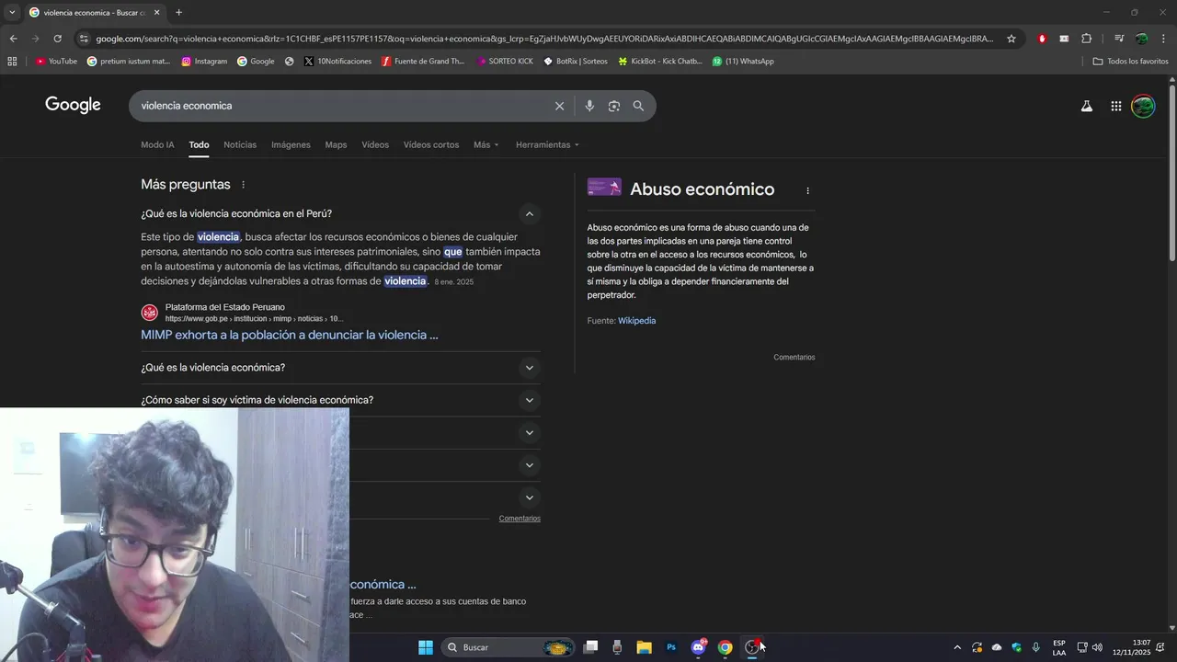This screenshot has height=662, width=1177.
Task: Click the Google logo
Action: (x=73, y=105)
